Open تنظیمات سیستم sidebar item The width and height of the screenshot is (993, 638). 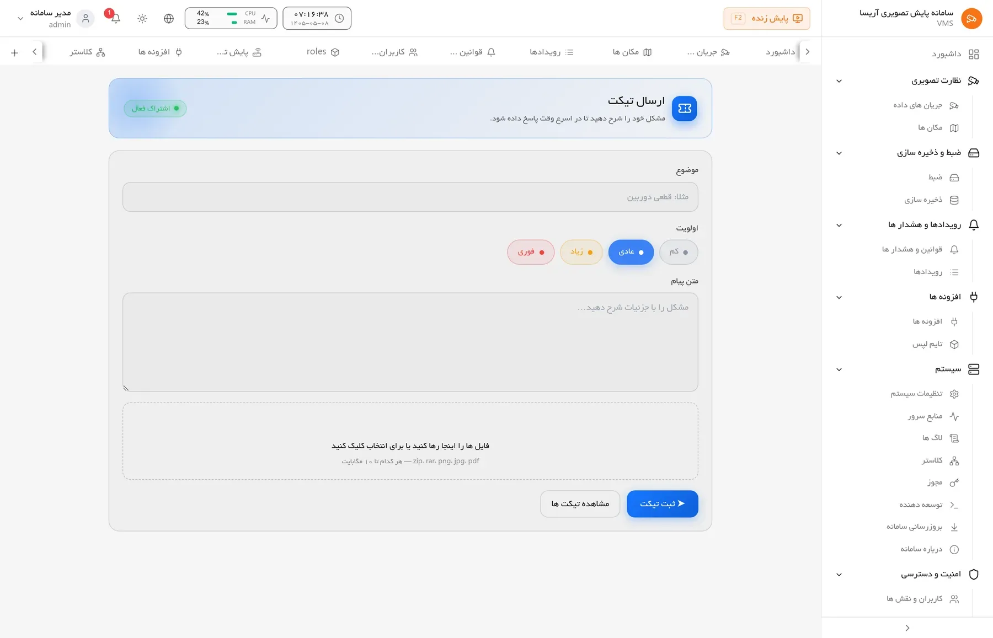pyautogui.click(x=926, y=394)
